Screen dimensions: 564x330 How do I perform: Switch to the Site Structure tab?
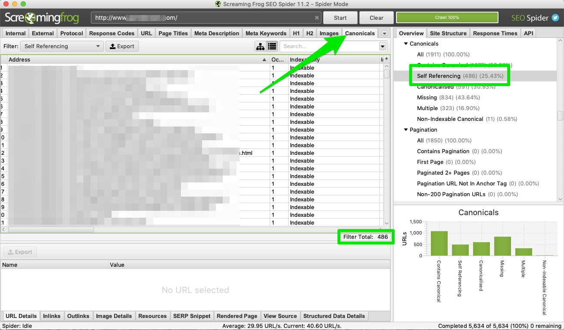point(448,33)
